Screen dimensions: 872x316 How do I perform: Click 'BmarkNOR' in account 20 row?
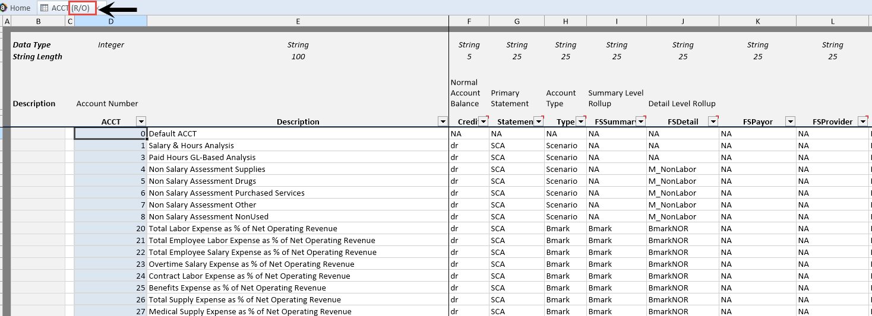683,228
